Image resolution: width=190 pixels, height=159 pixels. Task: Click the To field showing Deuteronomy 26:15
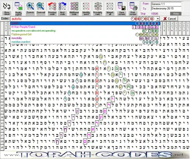tap(166, 9)
